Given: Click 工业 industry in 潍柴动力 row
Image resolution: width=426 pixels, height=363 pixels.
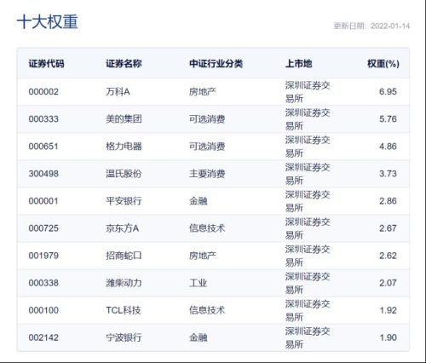Looking at the screenshot, I should pos(199,283).
